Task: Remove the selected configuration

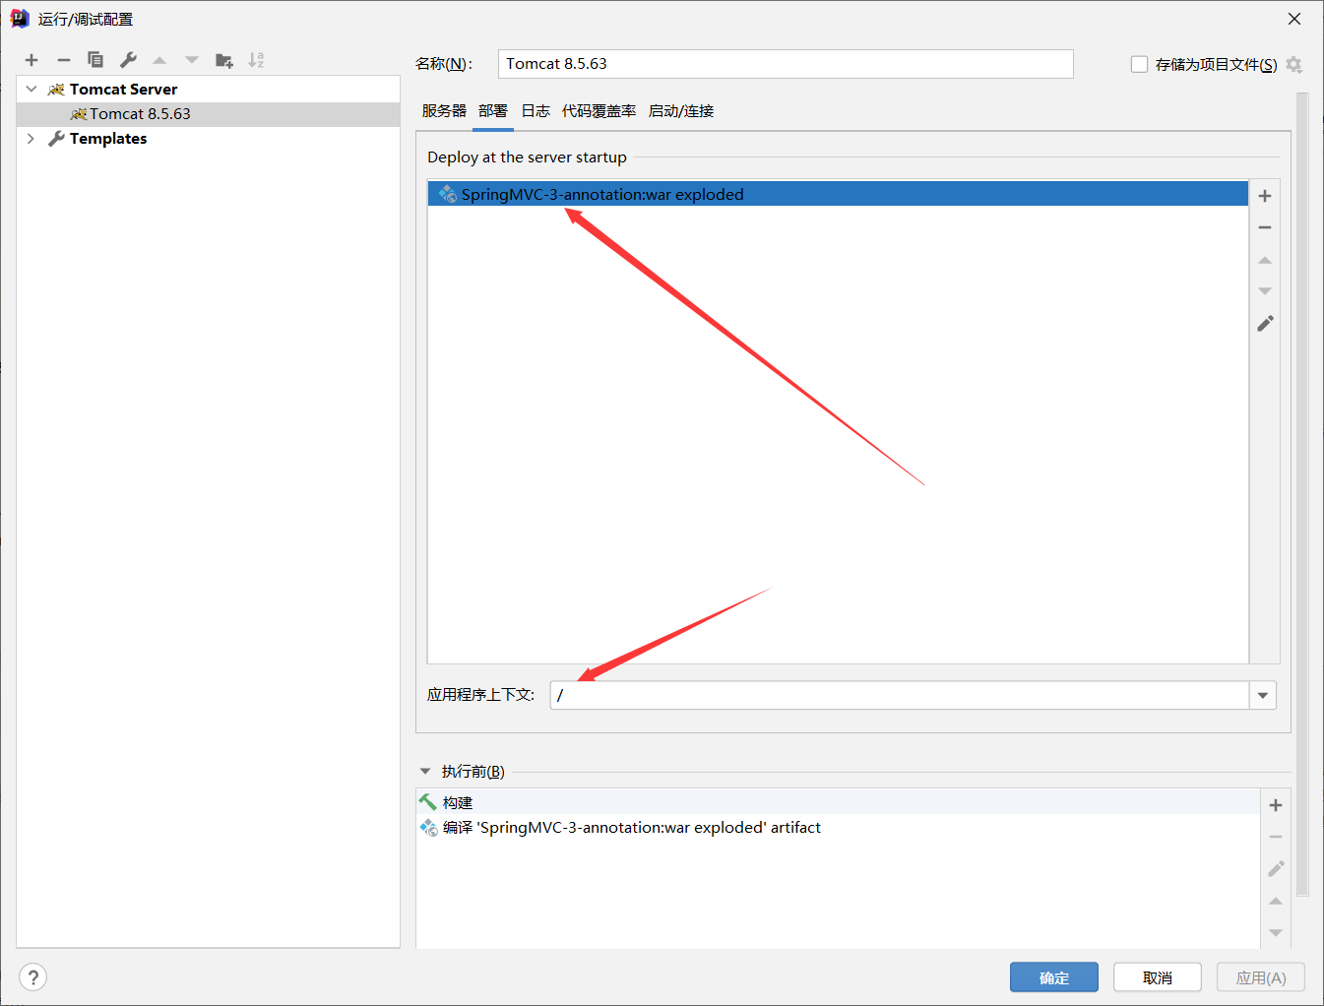Action: (64, 60)
